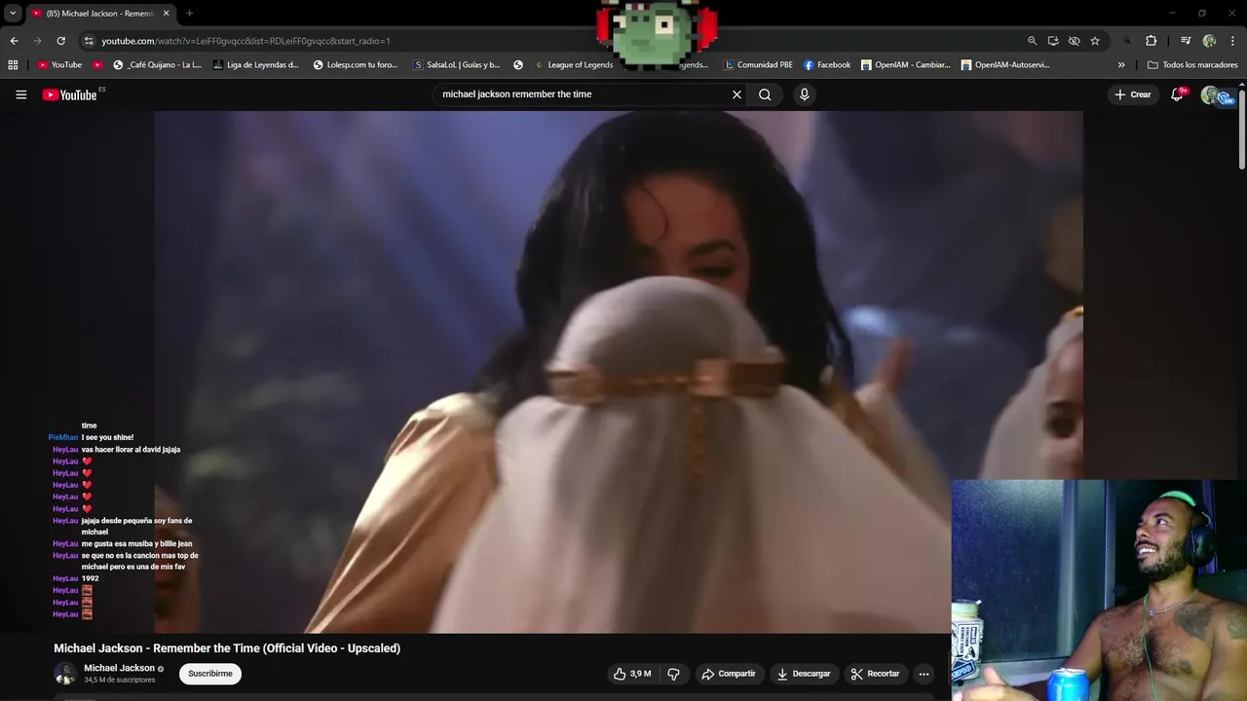Image resolution: width=1247 pixels, height=701 pixels.
Task: Install app icon in address bar
Action: click(1053, 41)
